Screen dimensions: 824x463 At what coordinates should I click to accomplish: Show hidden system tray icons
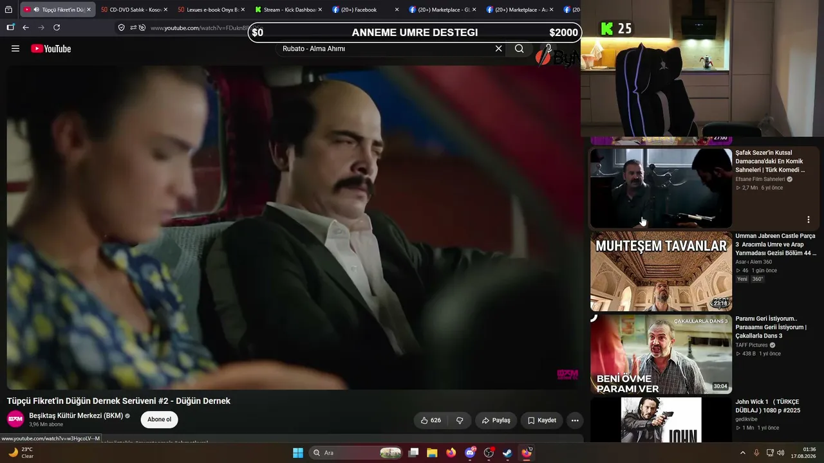(742, 453)
